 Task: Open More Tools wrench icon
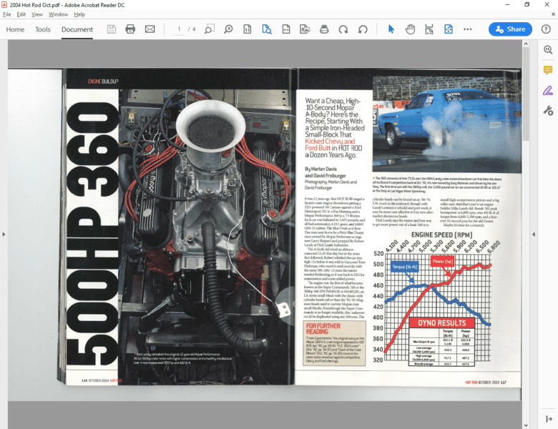click(547, 110)
